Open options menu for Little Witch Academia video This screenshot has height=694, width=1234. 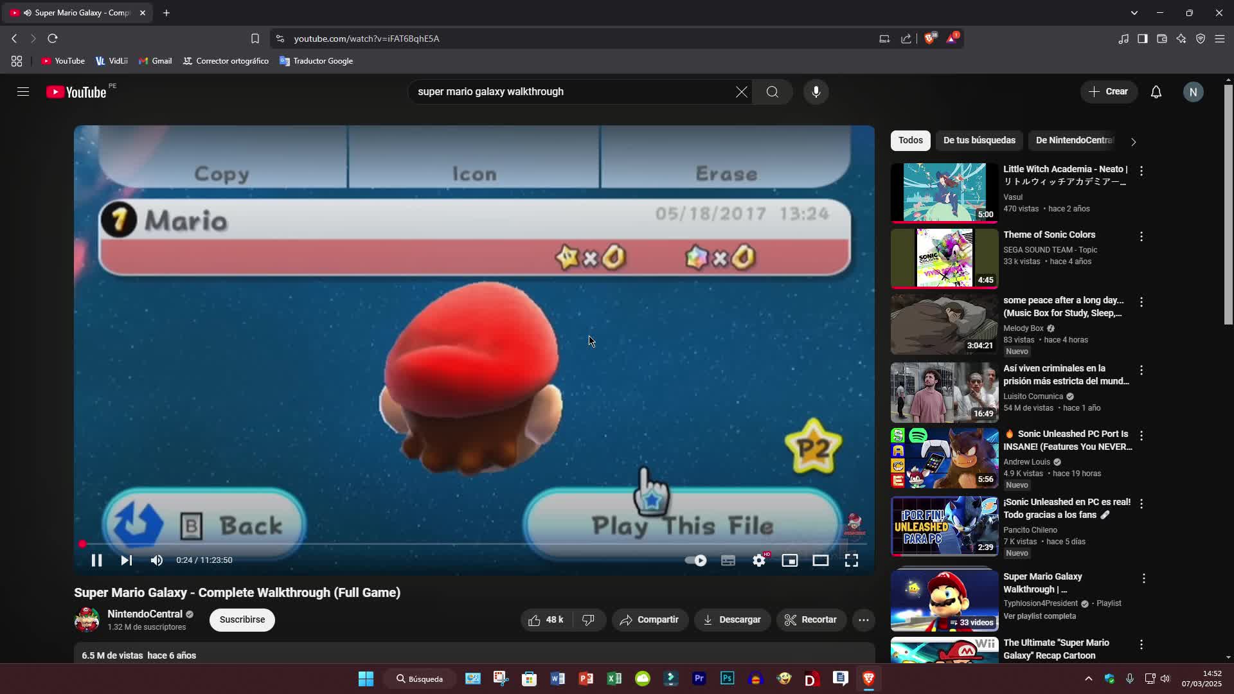(x=1141, y=171)
